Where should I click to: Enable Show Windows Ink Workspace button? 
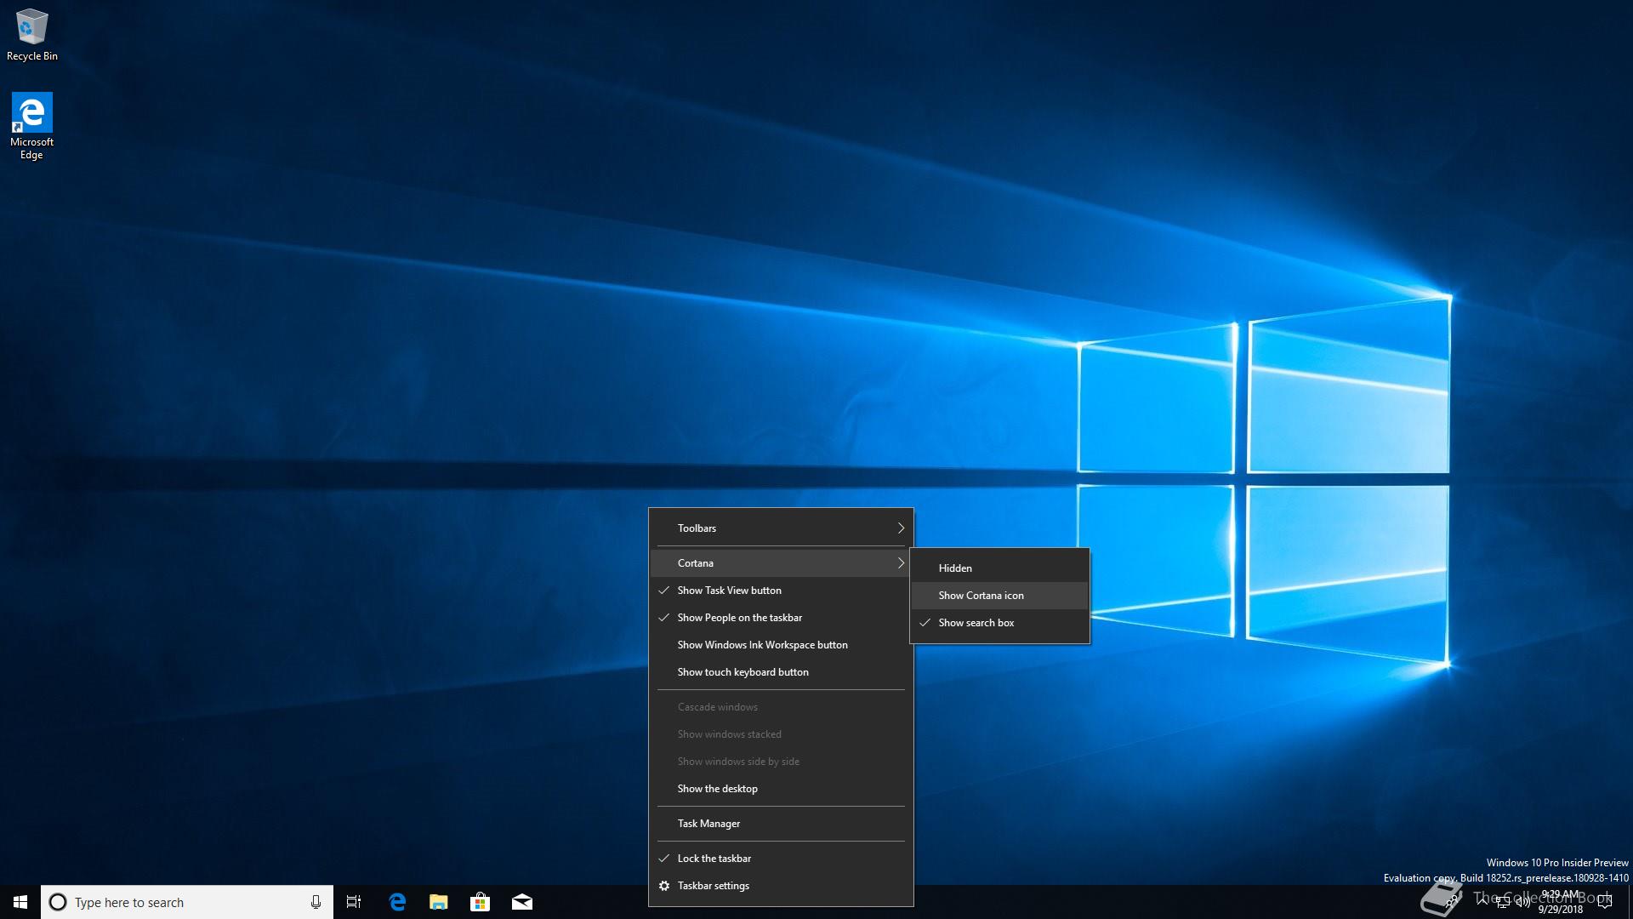781,645
